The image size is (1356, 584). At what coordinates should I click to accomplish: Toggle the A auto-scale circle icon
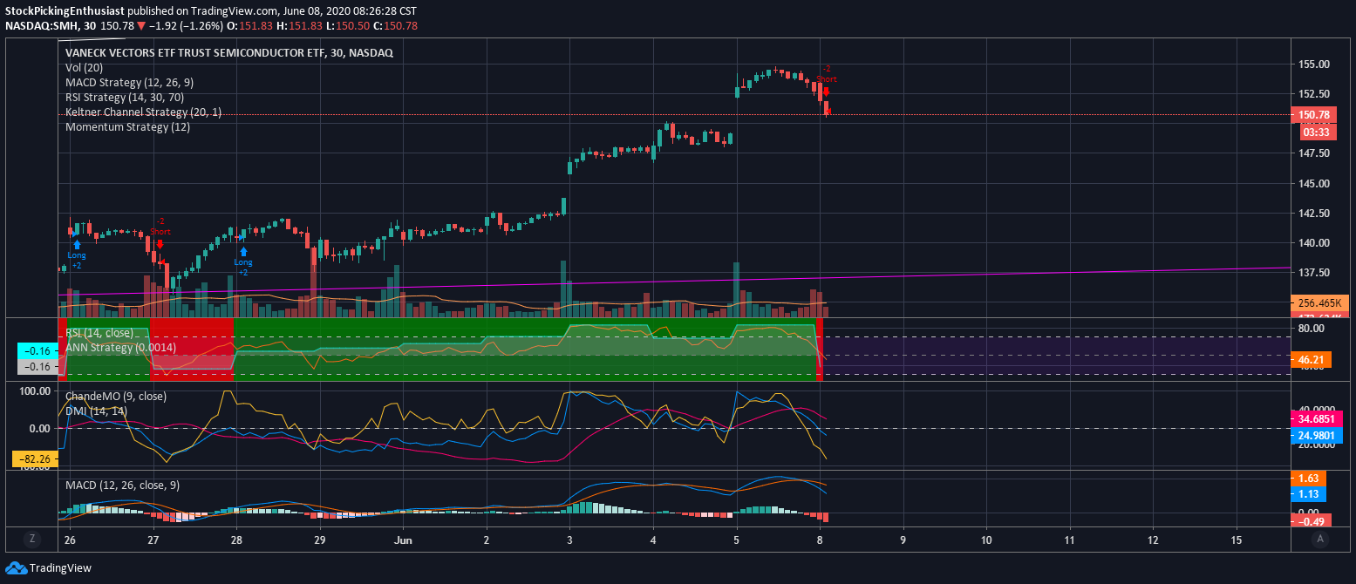point(1320,539)
